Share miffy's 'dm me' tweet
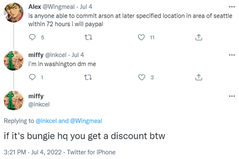 [198, 77]
